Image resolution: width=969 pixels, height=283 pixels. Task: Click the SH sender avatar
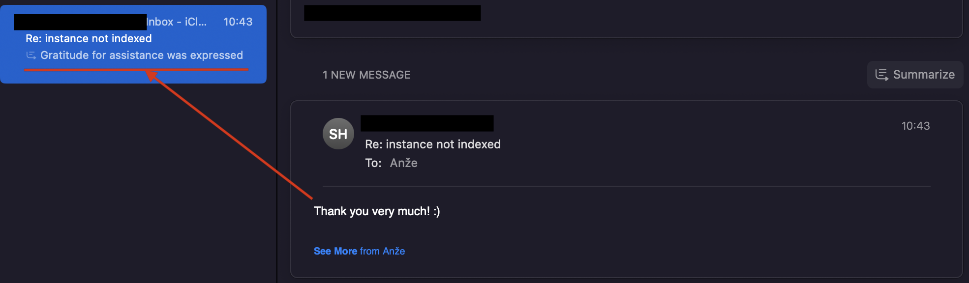(x=338, y=134)
